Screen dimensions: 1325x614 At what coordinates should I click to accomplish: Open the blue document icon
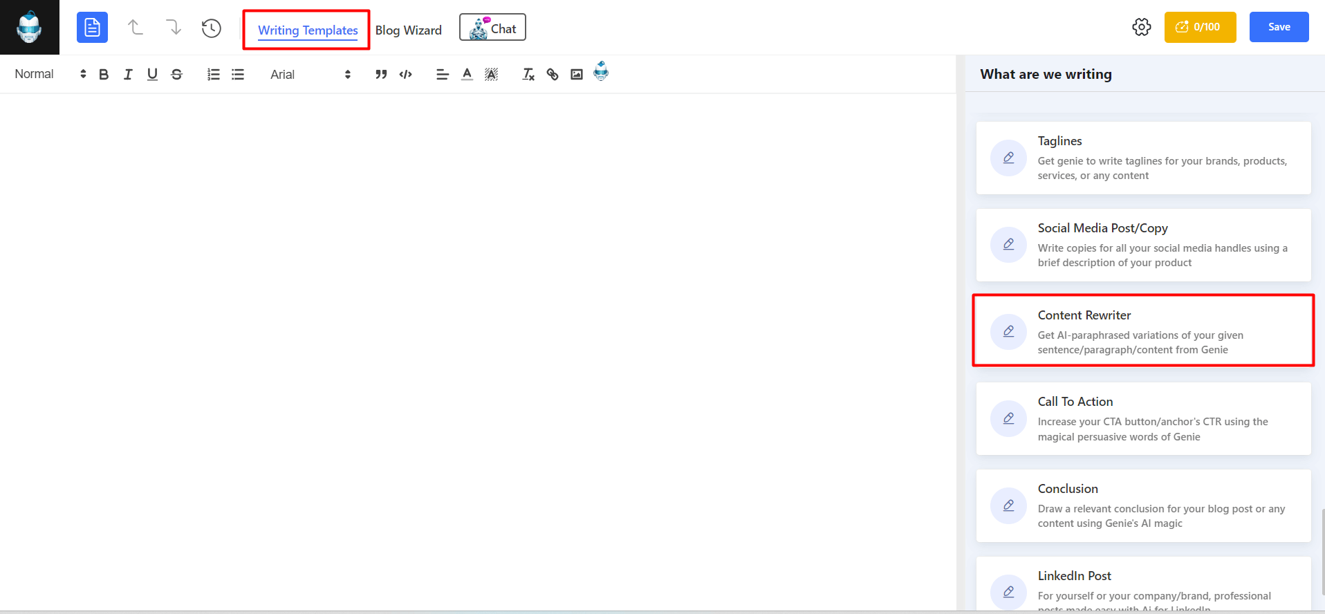tap(92, 28)
